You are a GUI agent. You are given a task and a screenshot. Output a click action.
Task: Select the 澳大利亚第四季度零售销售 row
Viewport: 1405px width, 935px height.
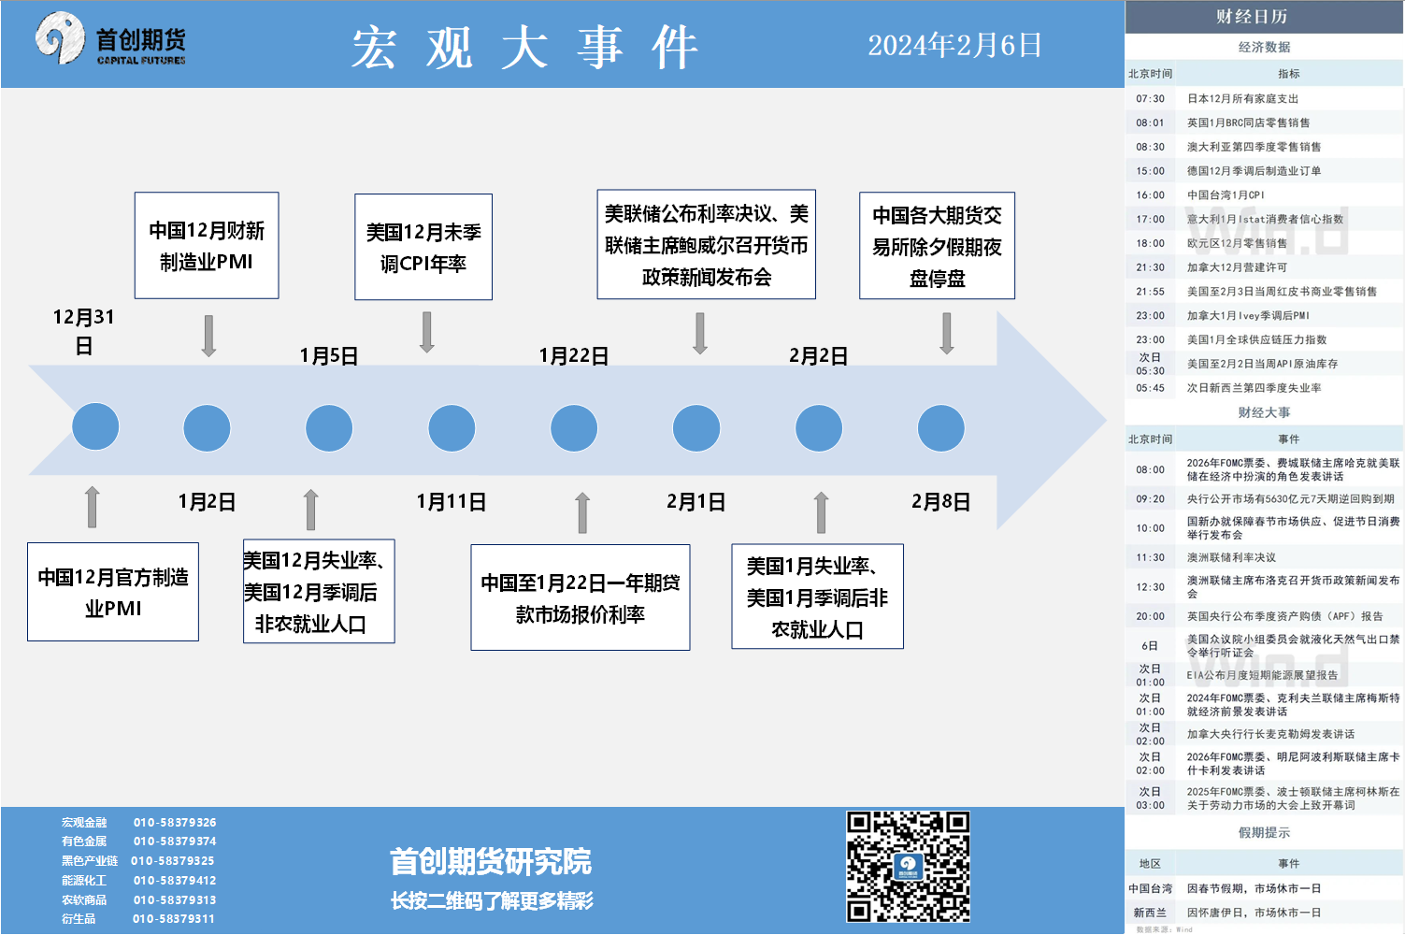(1264, 147)
